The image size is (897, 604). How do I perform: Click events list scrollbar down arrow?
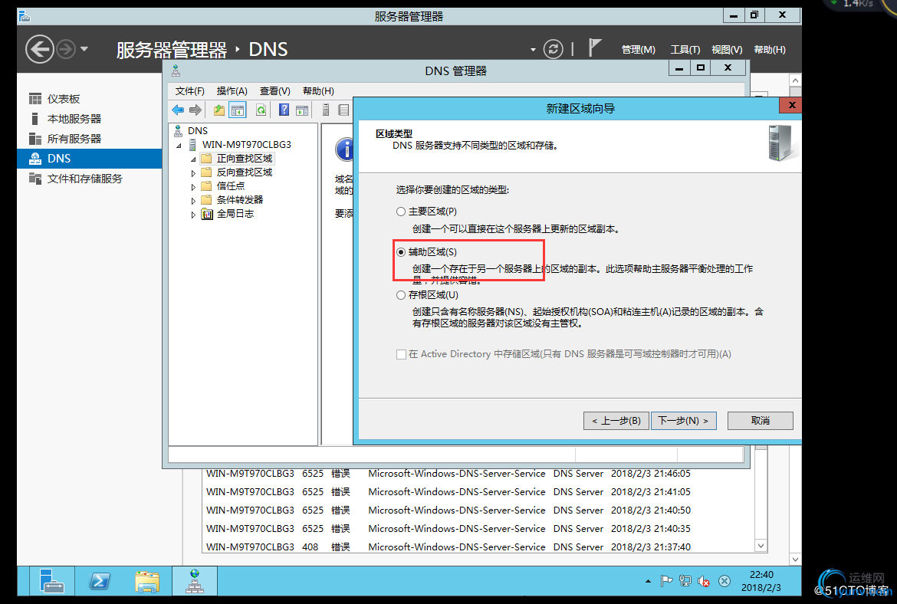[761, 546]
